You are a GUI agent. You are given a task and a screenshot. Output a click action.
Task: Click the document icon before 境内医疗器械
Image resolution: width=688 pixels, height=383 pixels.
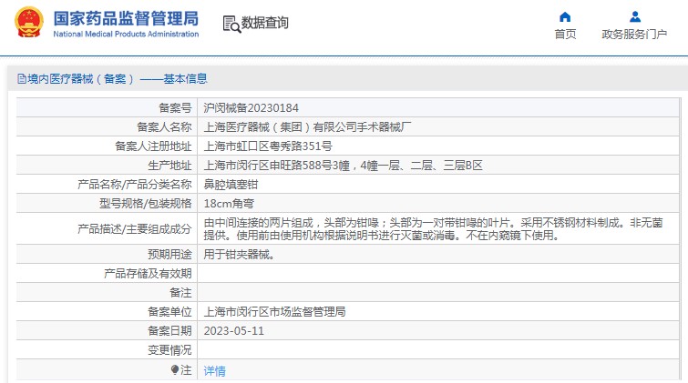(22, 79)
